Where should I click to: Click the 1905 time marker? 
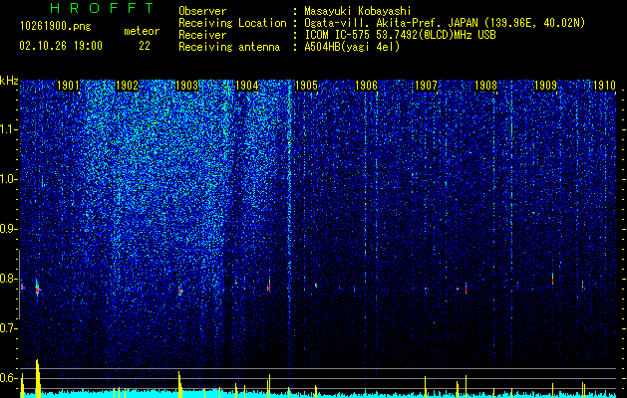(x=307, y=86)
